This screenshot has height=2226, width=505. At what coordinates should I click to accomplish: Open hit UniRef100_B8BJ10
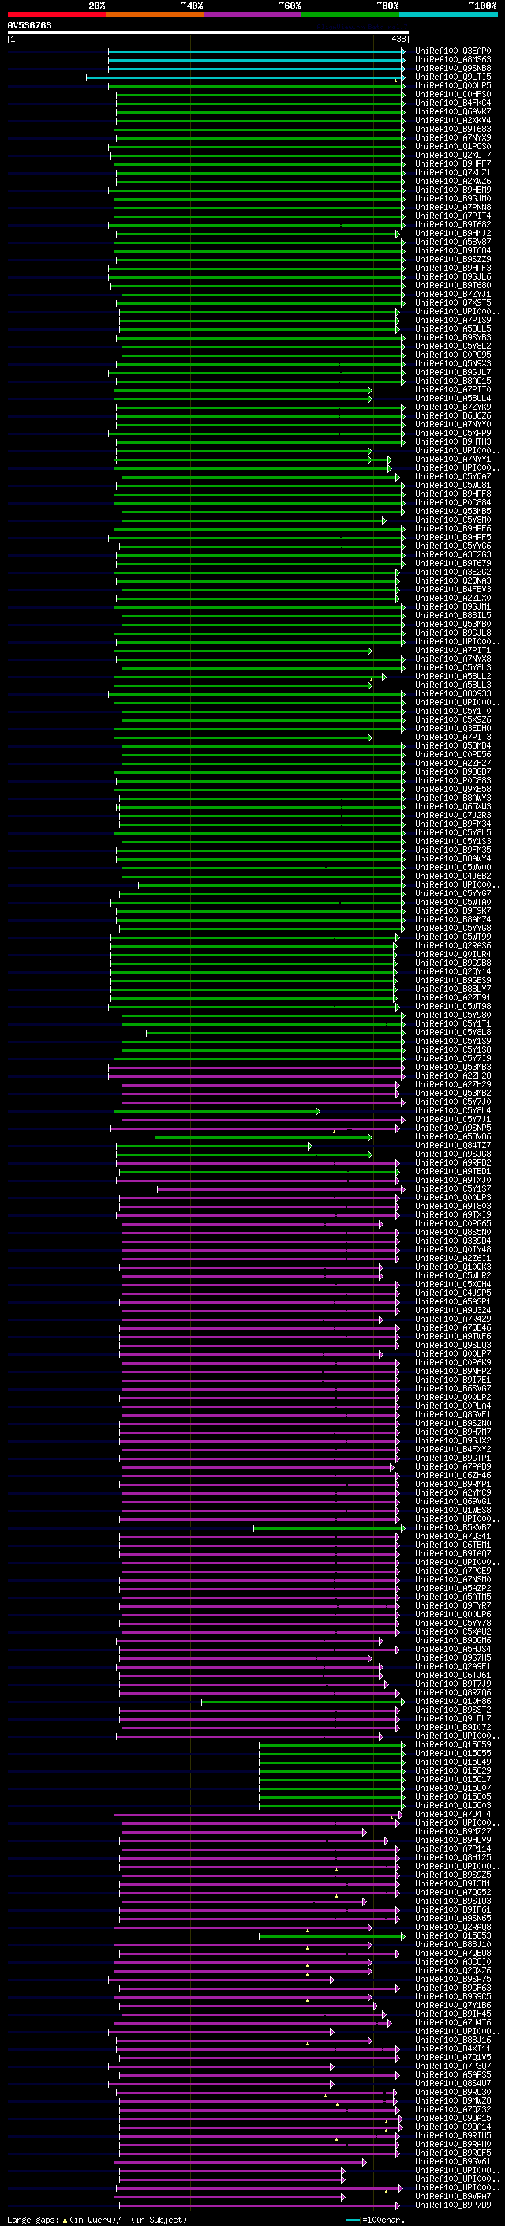[x=453, y=1944]
